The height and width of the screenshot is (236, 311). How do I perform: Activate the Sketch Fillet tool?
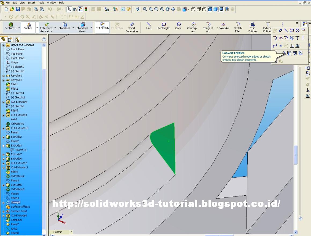[x=238, y=26]
